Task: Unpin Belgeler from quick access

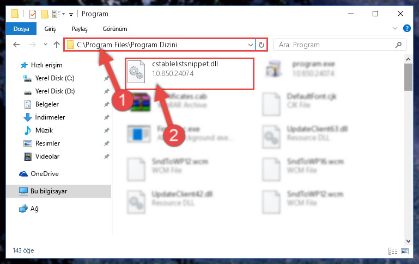Action: (x=106, y=104)
